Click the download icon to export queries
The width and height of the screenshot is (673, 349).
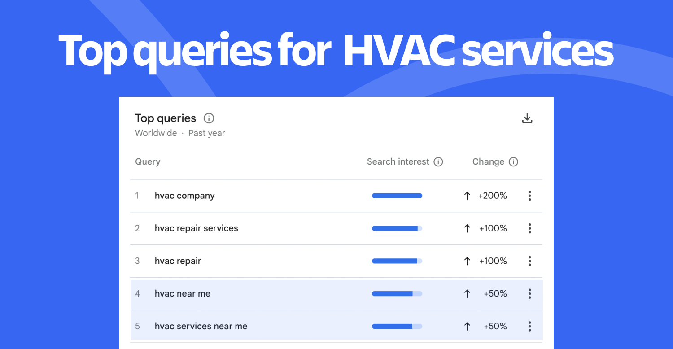tap(527, 118)
